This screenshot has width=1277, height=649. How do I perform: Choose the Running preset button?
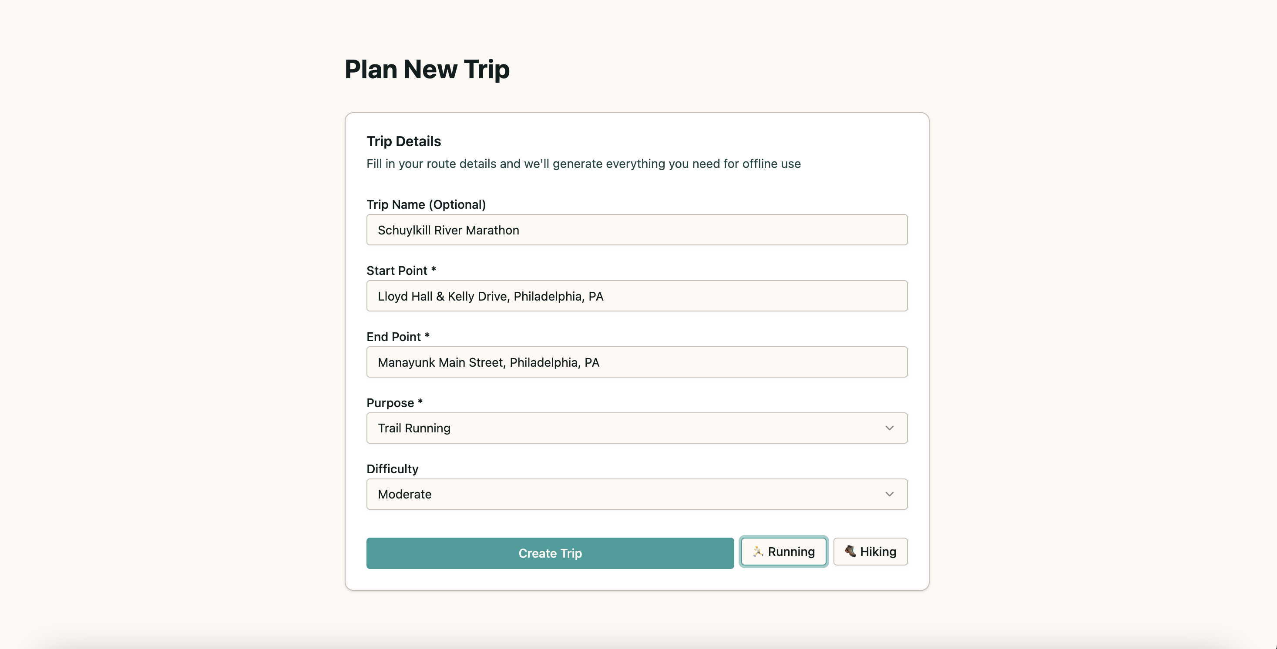coord(783,552)
